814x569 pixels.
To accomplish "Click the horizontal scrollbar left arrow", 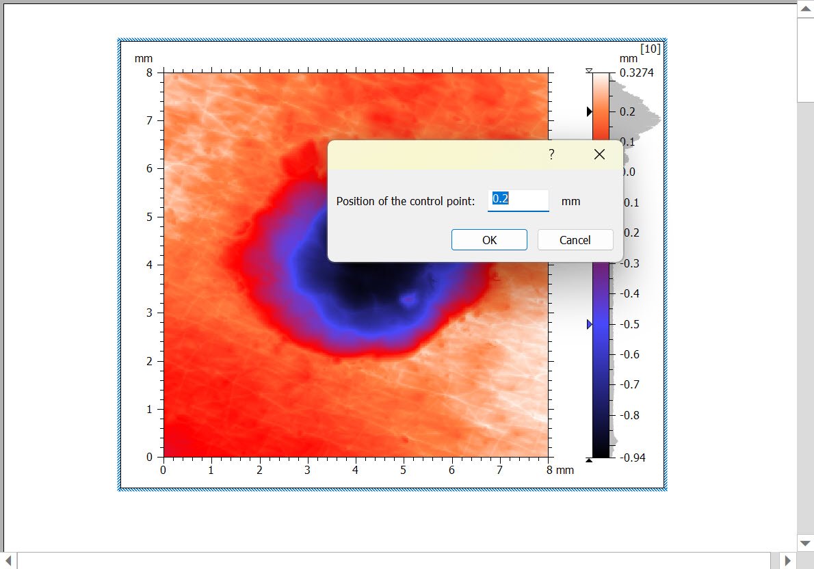I will (8, 561).
